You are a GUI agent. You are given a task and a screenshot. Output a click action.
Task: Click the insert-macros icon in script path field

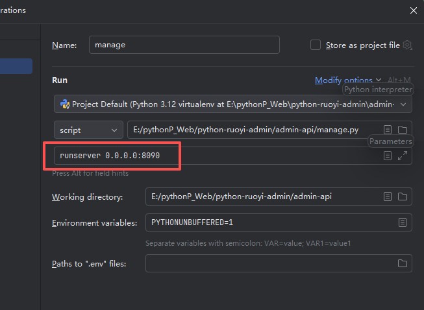[x=388, y=130]
